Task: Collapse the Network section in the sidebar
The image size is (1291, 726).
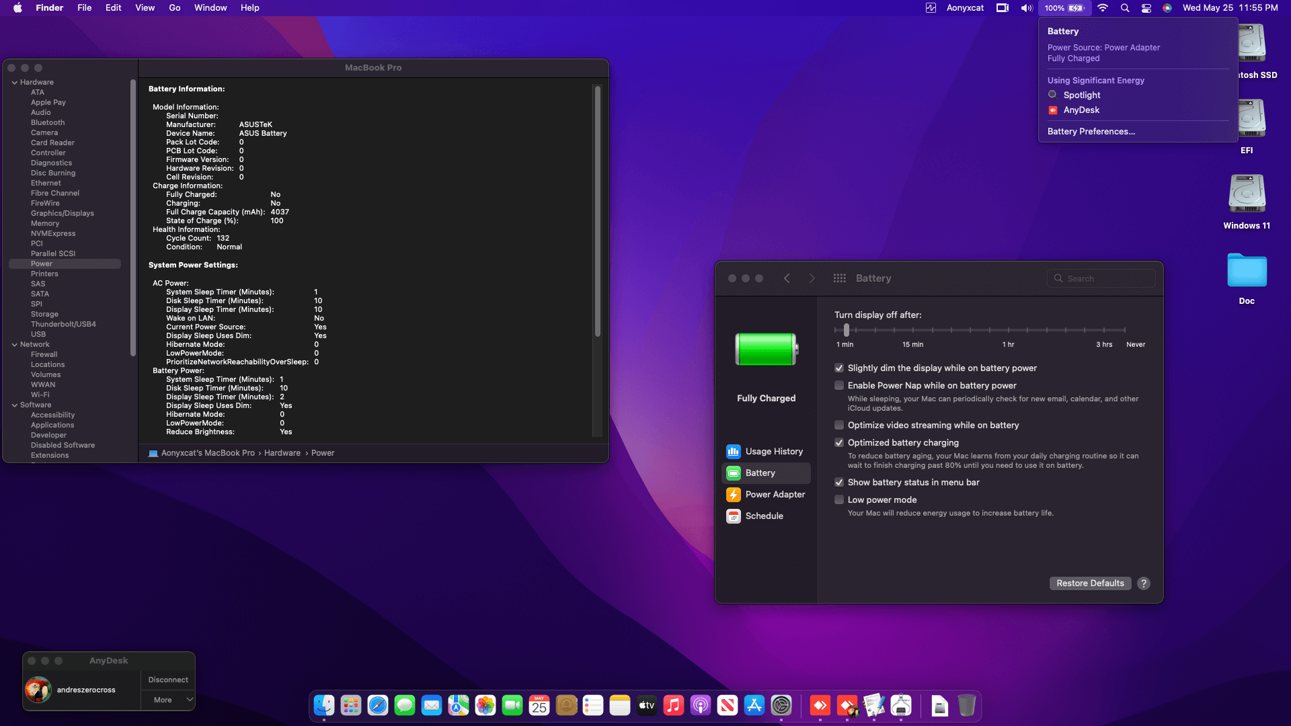Action: click(14, 345)
